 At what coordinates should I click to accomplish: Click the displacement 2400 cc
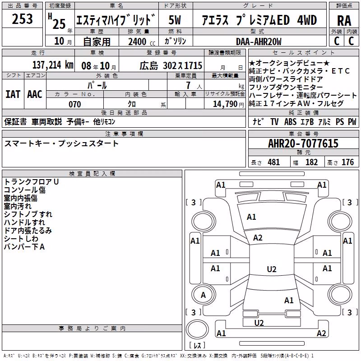coord(142,42)
